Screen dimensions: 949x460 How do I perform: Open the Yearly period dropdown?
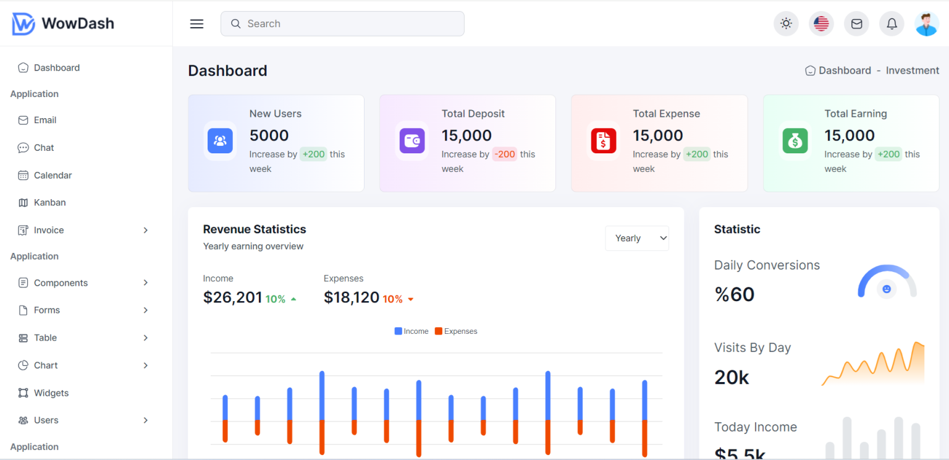coord(637,238)
